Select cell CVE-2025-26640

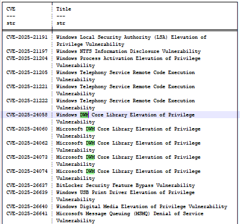point(27,206)
